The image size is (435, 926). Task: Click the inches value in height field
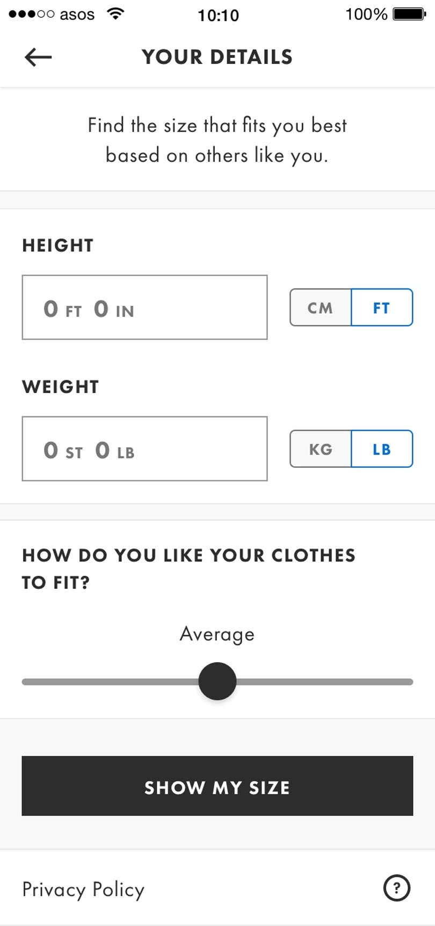(x=101, y=309)
